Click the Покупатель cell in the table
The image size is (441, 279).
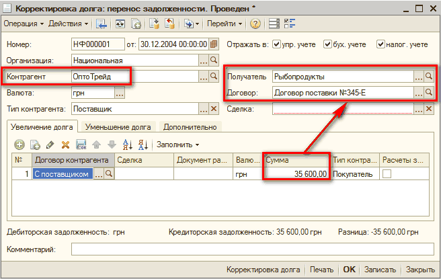coord(355,174)
